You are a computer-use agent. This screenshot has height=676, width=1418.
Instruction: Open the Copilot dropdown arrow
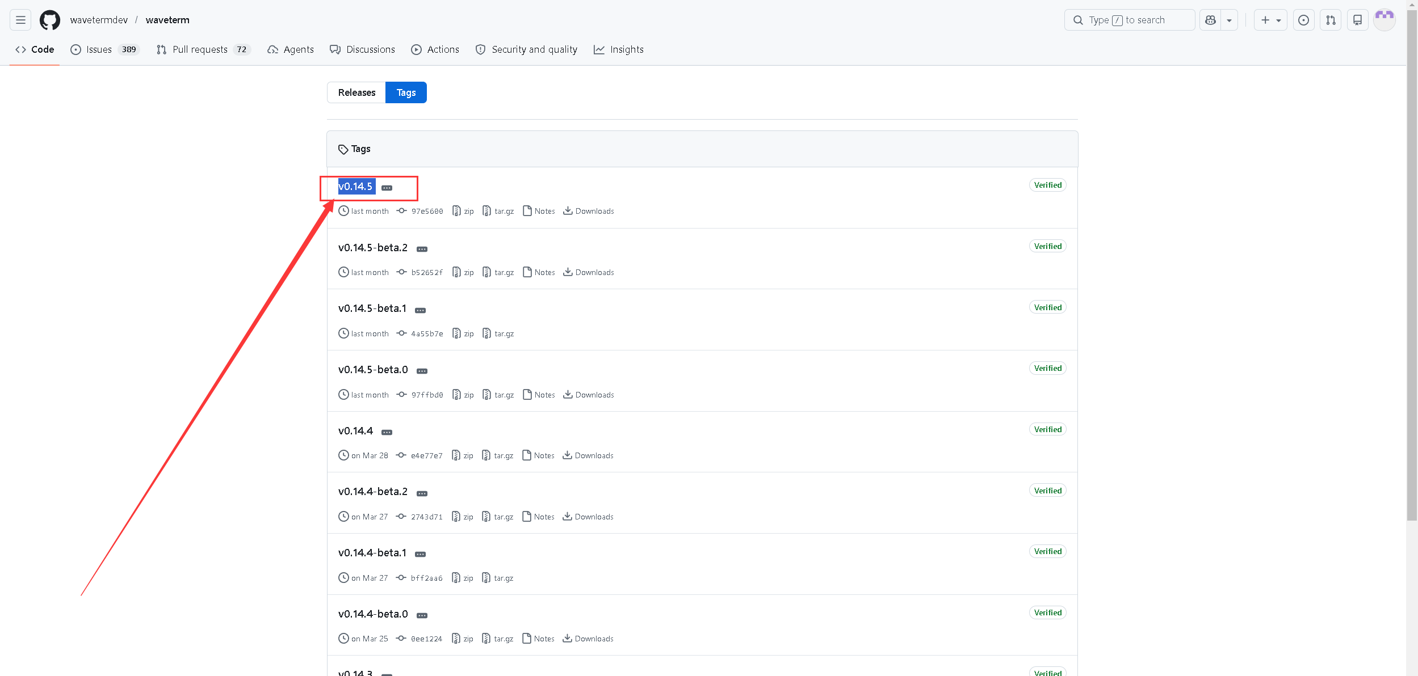click(1229, 20)
